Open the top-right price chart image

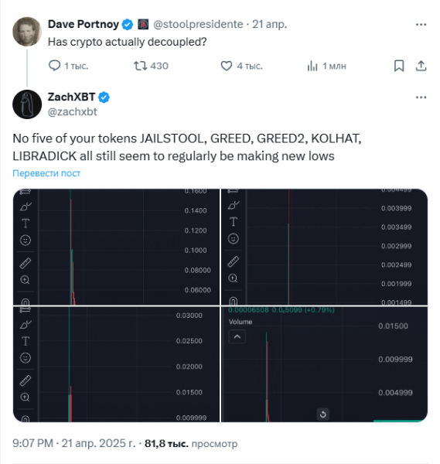pyautogui.click(x=324, y=247)
